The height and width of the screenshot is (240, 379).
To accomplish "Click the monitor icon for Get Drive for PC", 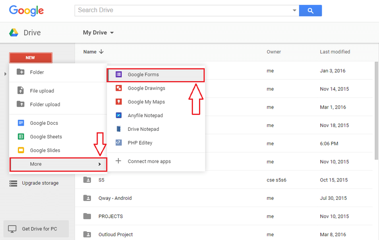I will pos(12,229).
